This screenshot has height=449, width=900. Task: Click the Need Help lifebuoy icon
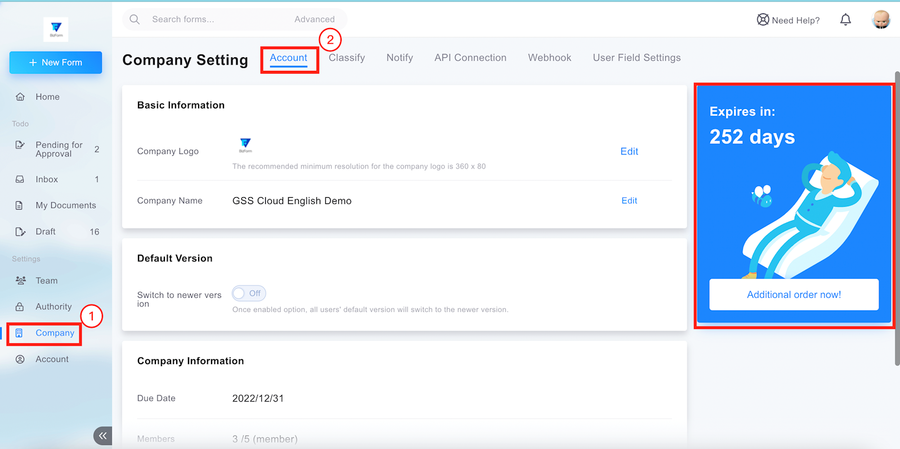coord(763,20)
